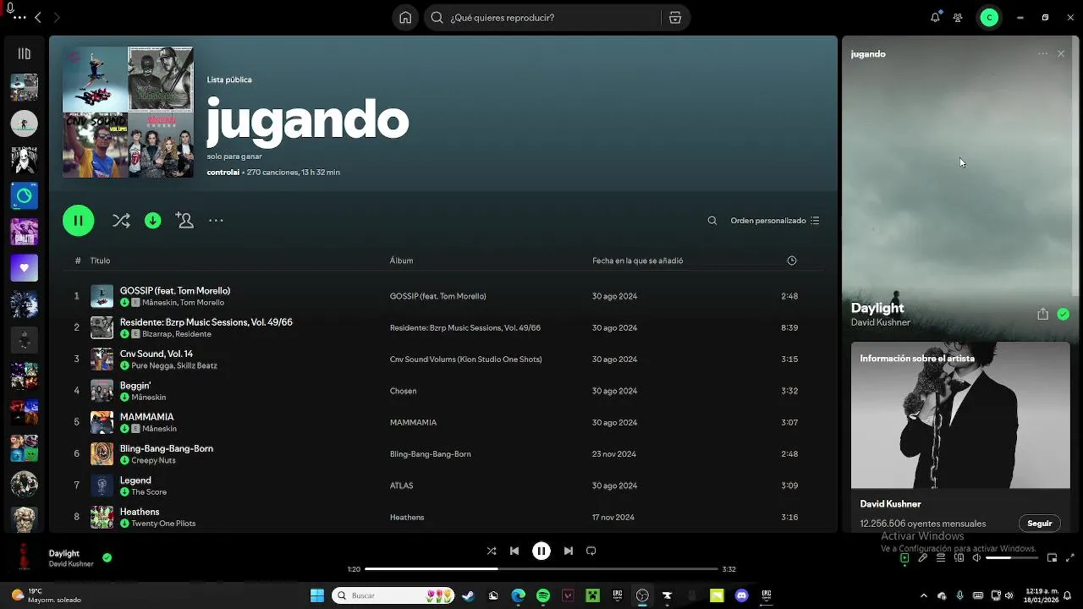This screenshot has height=609, width=1083.
Task: Pause Daylight in bottom player
Action: [x=541, y=551]
